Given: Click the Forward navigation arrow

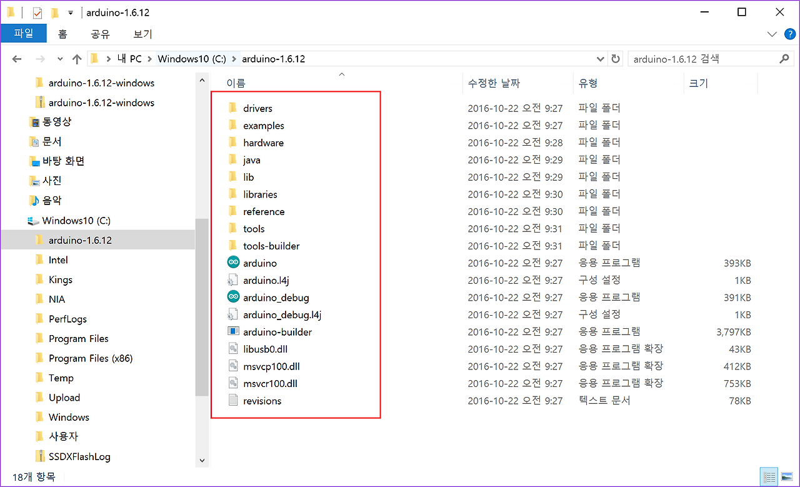Looking at the screenshot, I should coord(40,59).
